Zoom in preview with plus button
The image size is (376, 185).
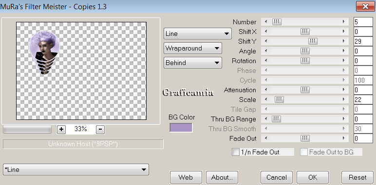[x=61, y=129]
